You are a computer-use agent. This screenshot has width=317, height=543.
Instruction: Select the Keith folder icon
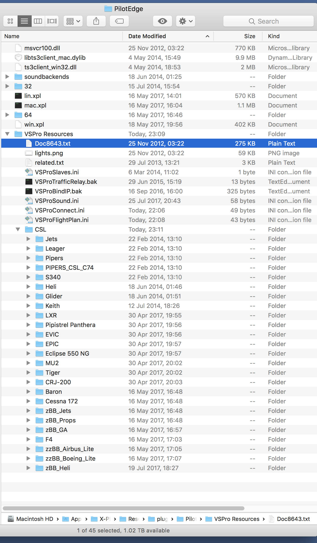coord(39,306)
